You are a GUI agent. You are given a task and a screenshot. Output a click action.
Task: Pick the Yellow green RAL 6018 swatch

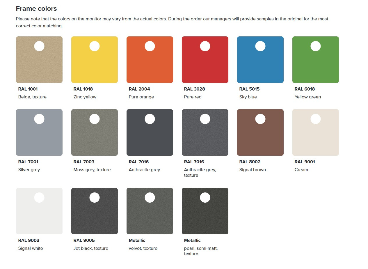tap(315, 60)
